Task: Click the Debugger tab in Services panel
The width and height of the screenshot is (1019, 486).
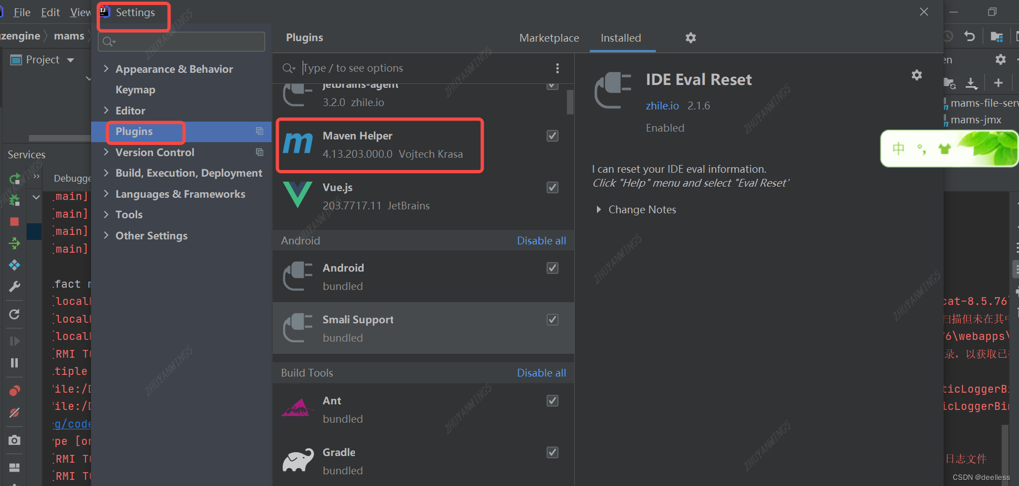Action: pos(72,178)
